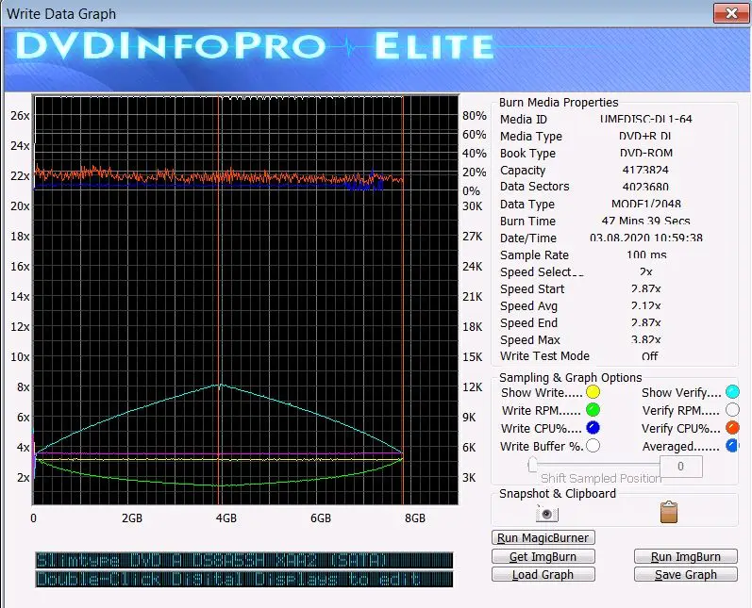752x608 pixels.
Task: Click the Data Type value MODE1/2048
Action: tap(646, 204)
